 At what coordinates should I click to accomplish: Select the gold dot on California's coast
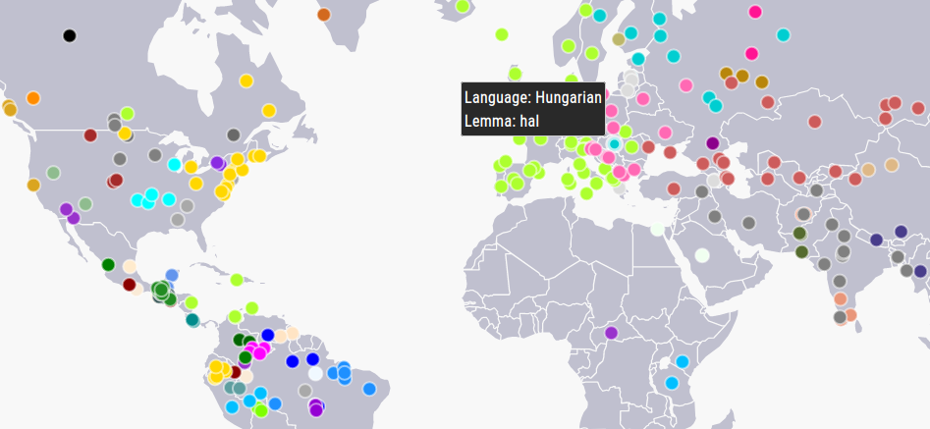[33, 185]
